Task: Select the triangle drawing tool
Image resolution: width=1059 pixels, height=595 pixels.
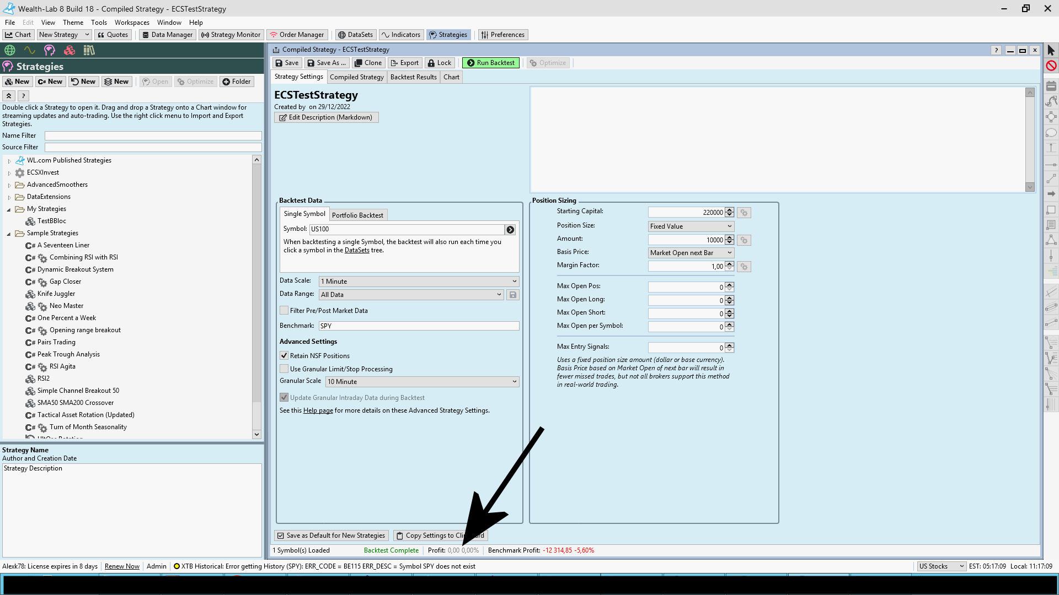Action: 1051,240
